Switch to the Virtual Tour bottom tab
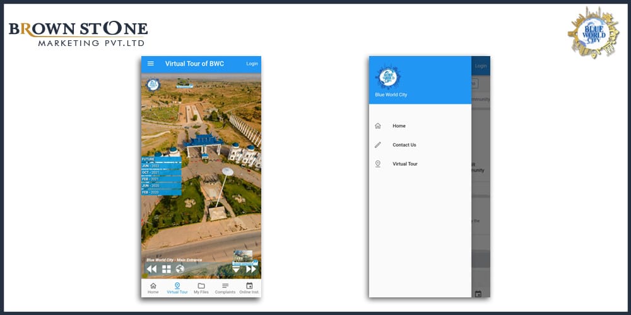The width and height of the screenshot is (631, 315). [x=177, y=288]
